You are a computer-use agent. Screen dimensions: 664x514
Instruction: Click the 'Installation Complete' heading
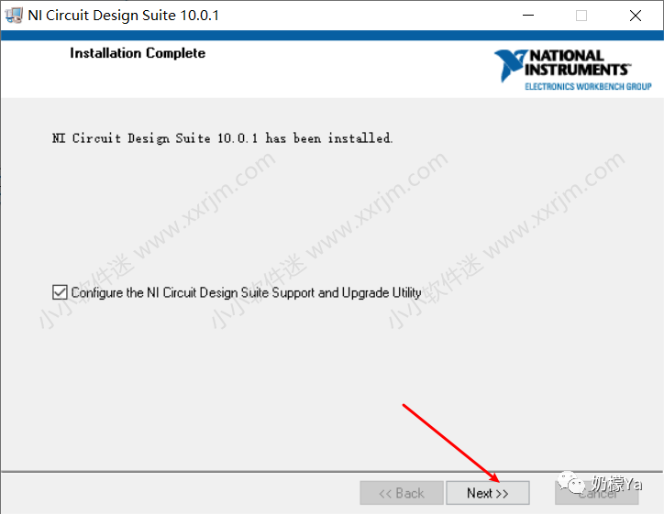tap(138, 53)
